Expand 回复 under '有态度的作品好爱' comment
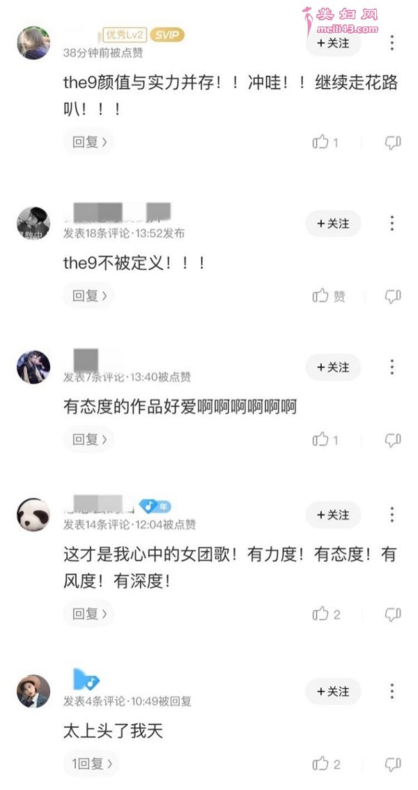 click(88, 439)
